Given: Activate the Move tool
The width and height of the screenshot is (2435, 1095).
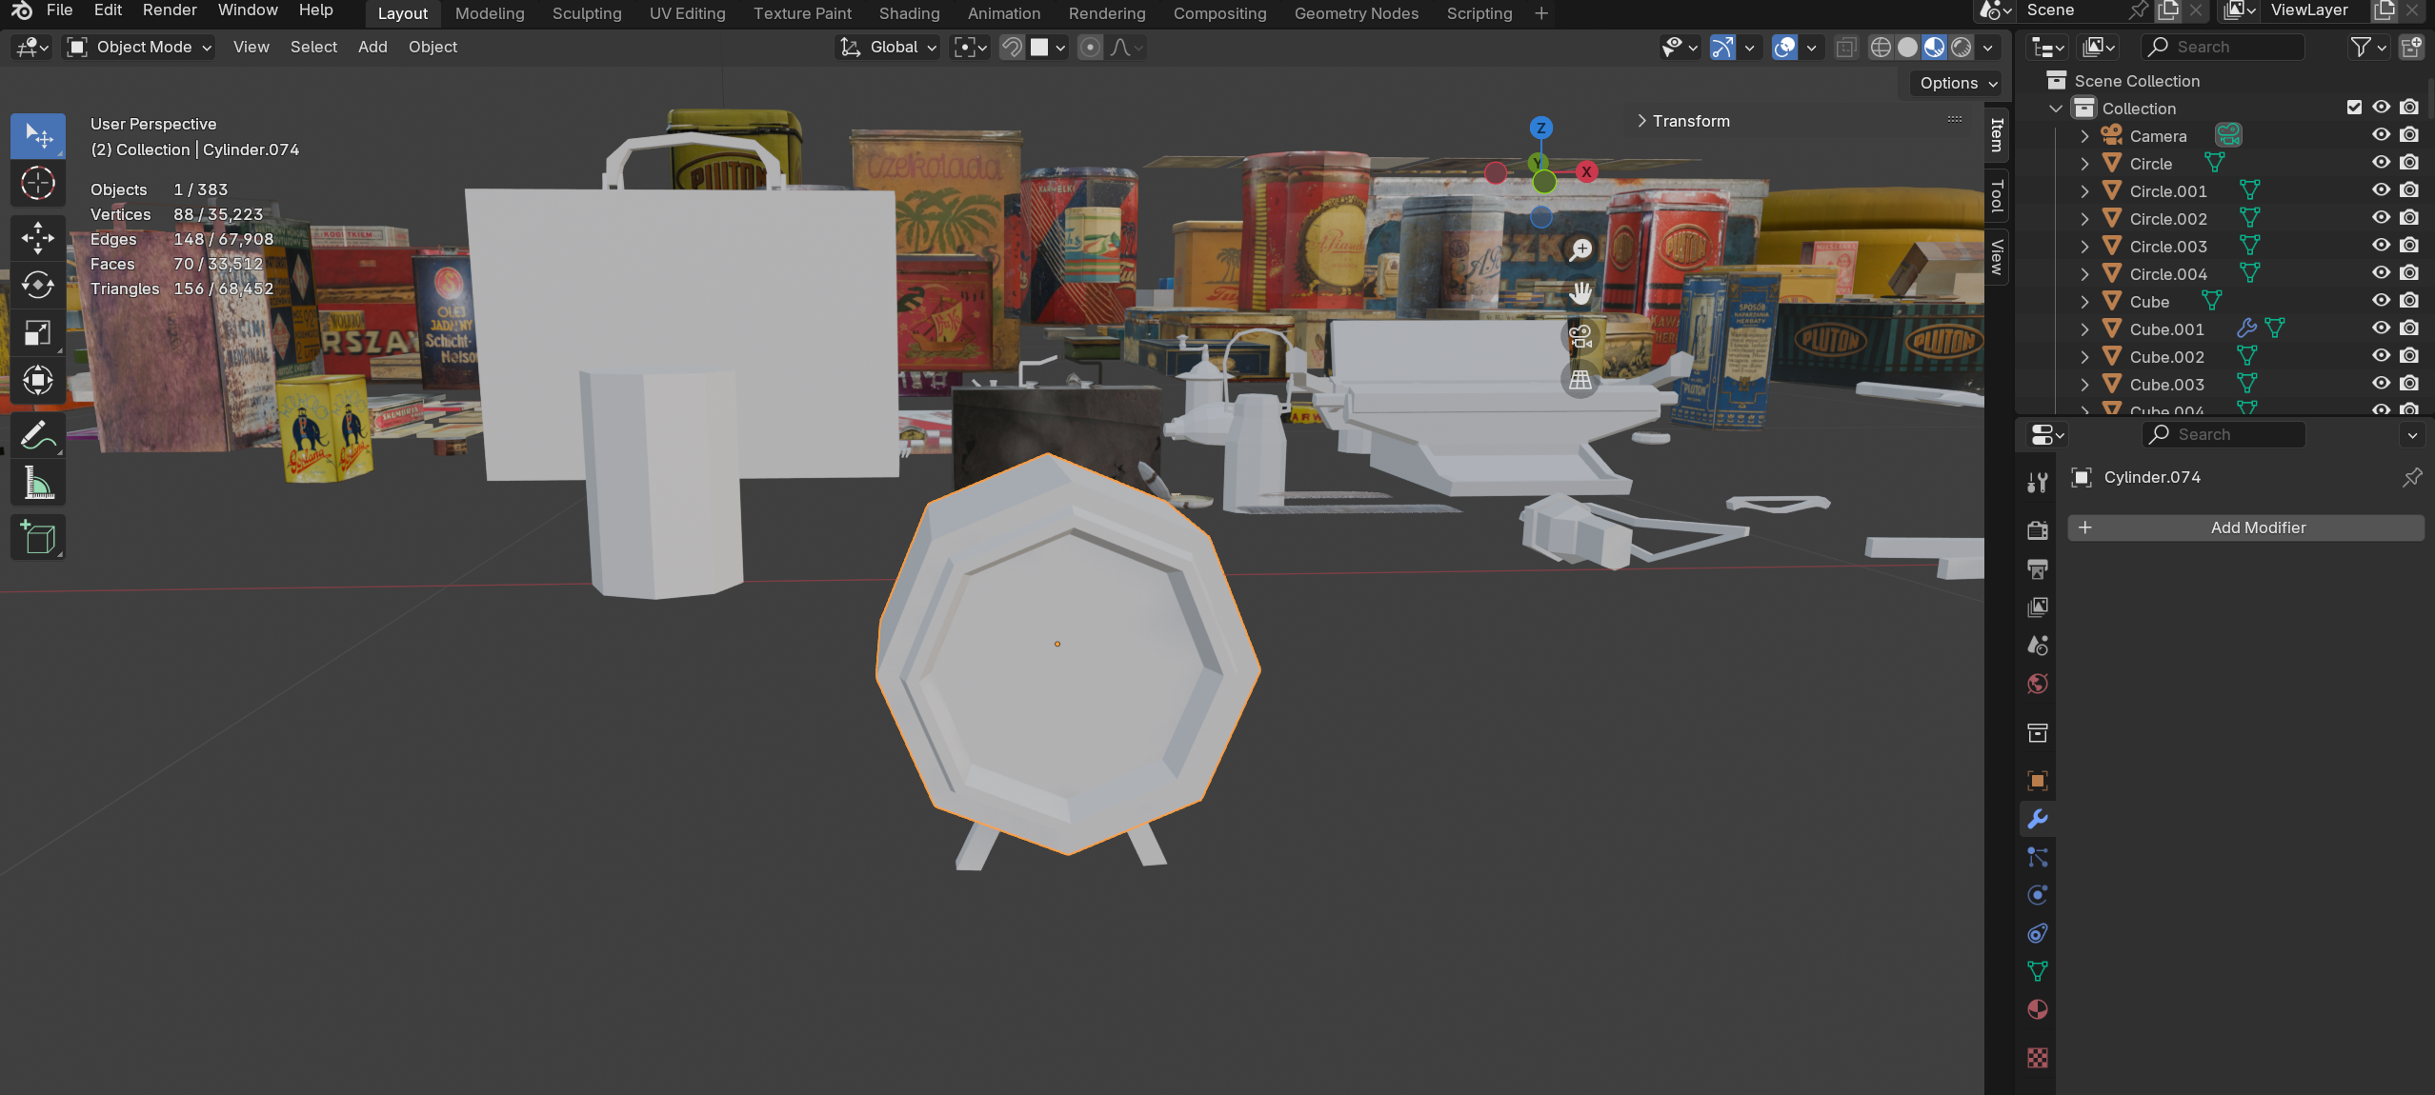Looking at the screenshot, I should [37, 237].
